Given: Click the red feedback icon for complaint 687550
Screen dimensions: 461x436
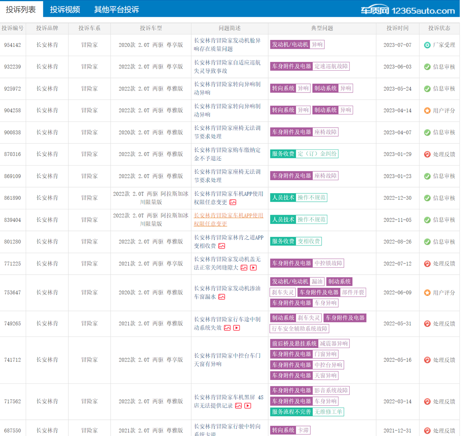Looking at the screenshot, I should (x=427, y=431).
